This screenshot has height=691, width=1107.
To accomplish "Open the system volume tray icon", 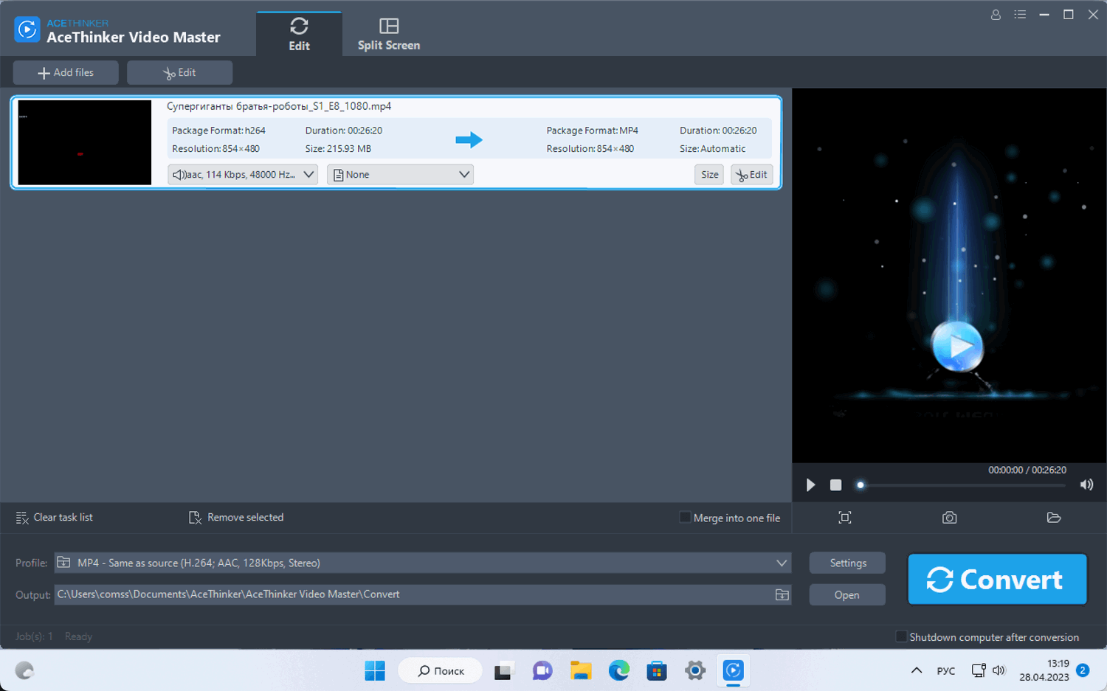I will tap(999, 670).
